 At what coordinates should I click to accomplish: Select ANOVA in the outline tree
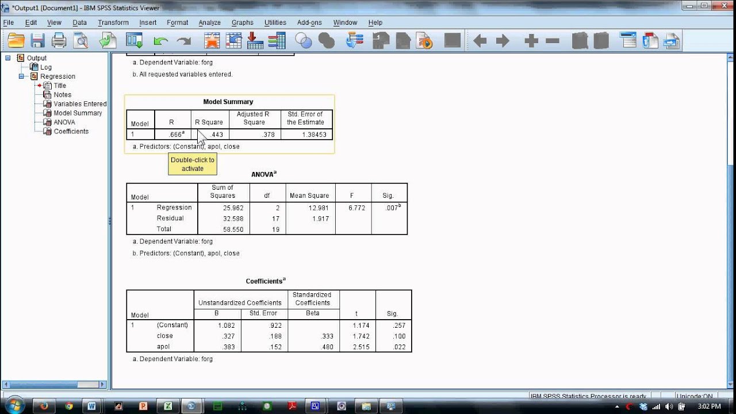64,122
